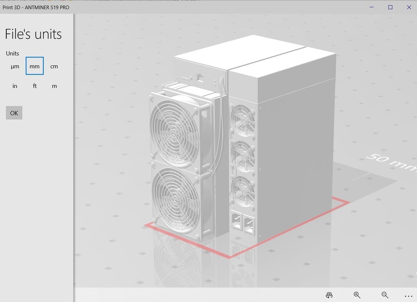The width and height of the screenshot is (417, 302).
Task: Switch the units to meters (m)
Action: pos(54,86)
